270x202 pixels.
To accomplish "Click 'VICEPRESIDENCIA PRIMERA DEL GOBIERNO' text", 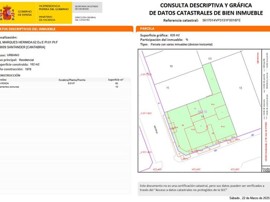I will [x=54, y=8].
